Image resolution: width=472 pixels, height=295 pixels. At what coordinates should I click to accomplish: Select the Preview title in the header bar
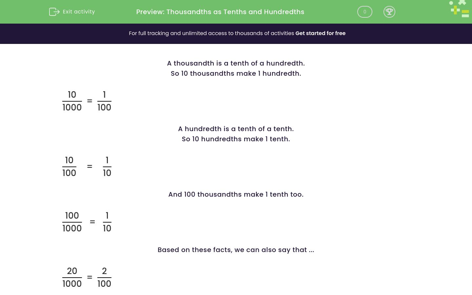point(220,12)
